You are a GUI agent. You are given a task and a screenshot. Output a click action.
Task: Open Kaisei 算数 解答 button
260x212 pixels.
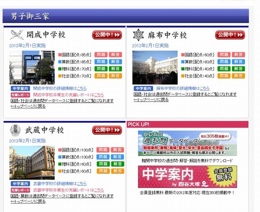click(x=115, y=62)
